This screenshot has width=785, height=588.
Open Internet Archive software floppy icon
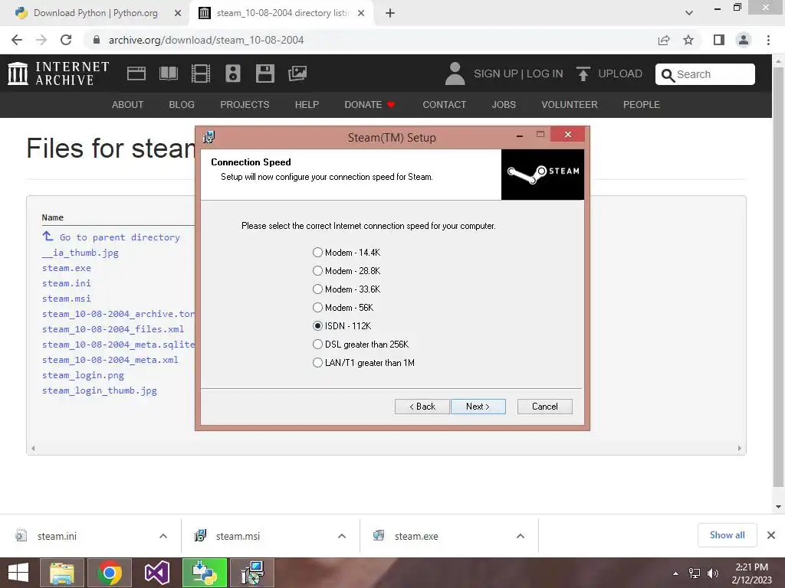264,73
